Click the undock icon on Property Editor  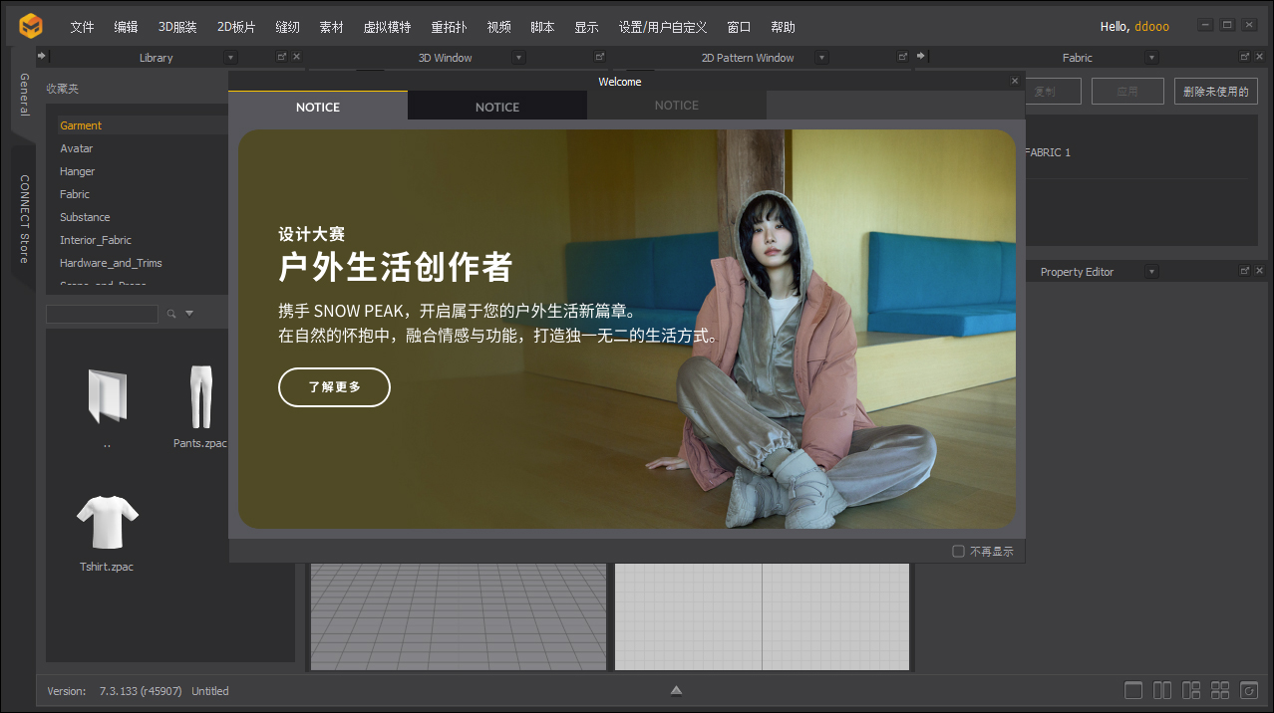1244,271
